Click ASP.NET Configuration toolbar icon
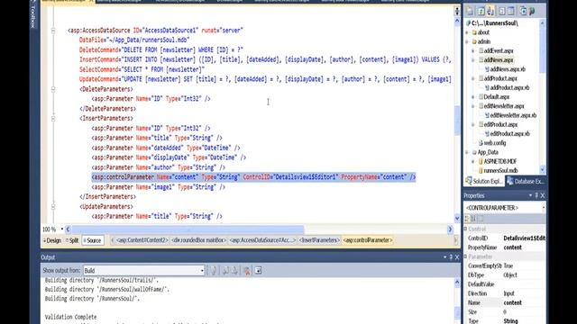 pyautogui.click(x=532, y=12)
